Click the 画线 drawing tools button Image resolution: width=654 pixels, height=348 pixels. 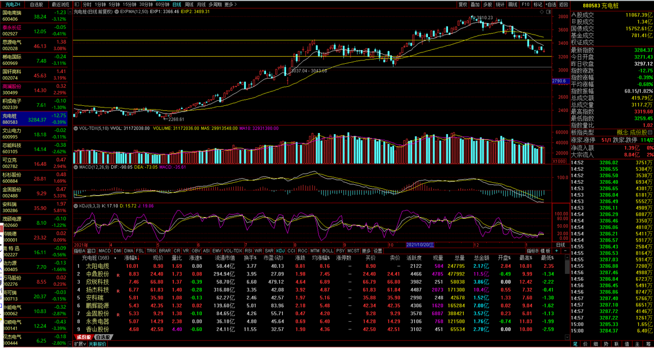tap(513, 4)
